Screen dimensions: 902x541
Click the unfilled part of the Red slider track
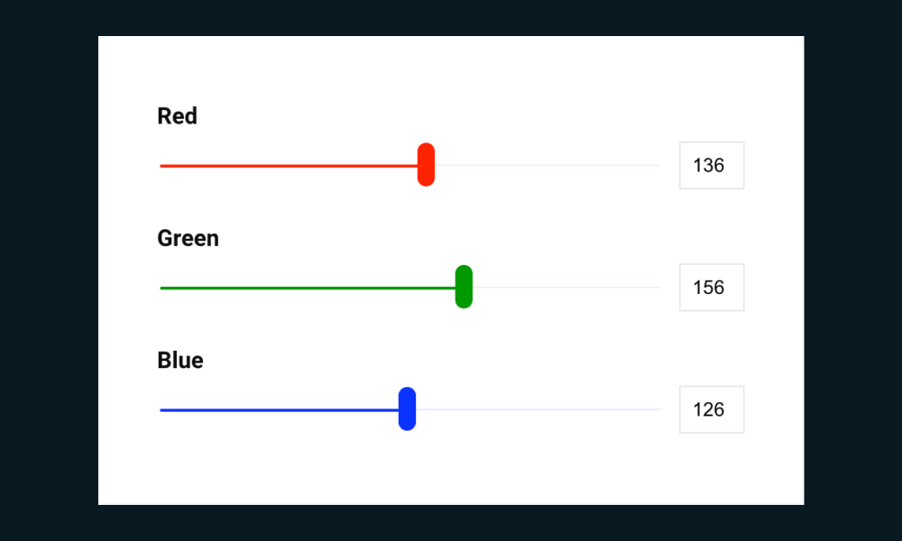pyautogui.click(x=548, y=166)
